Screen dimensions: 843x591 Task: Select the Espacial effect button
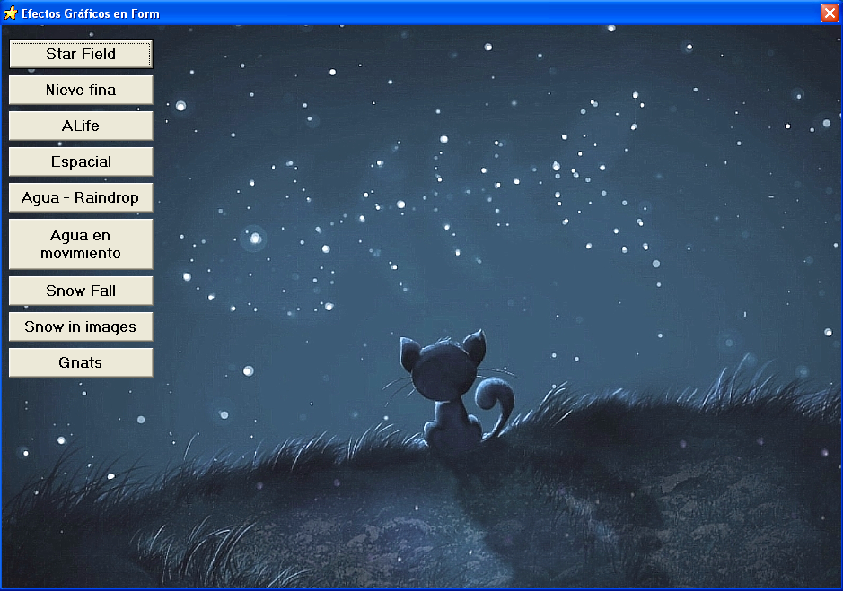(x=81, y=161)
